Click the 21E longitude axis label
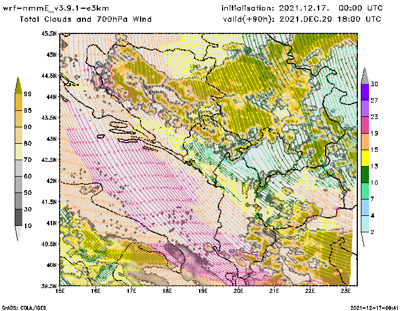Screen dimensions: 410x311 tap(274, 291)
